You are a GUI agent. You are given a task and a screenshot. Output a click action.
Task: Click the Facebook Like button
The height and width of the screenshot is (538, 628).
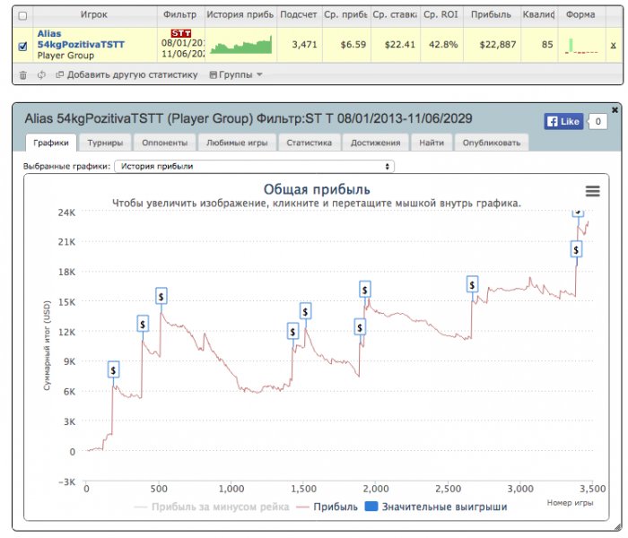pos(563,121)
